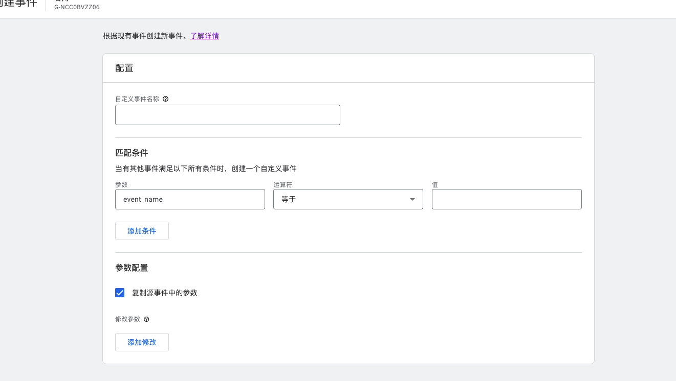Select the 参数配置 section heading
This screenshot has height=381, width=676.
tap(132, 268)
